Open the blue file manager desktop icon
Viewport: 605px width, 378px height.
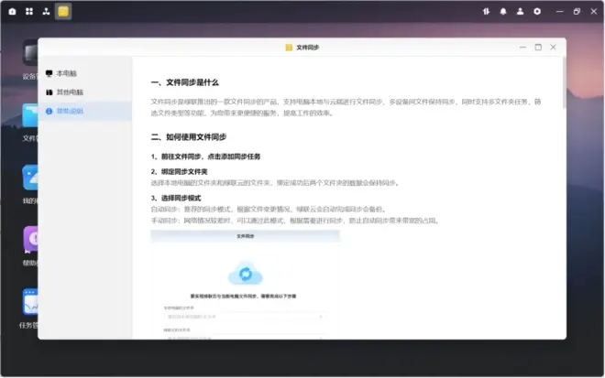pos(30,115)
